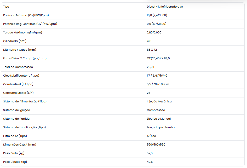Image resolution: width=247 pixels, height=168 pixels.
Task: Click the 'Diâmetro x Curso (mm)' label
Action: coord(20,50)
